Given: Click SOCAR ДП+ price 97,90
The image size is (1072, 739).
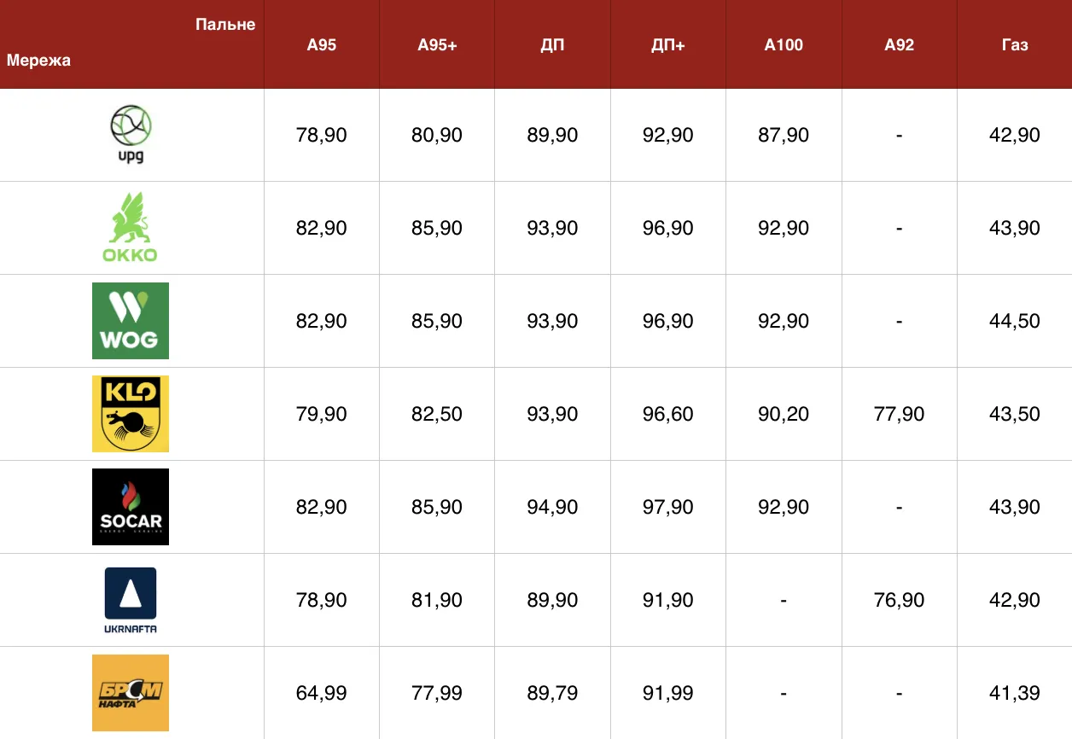Looking at the screenshot, I should (667, 508).
